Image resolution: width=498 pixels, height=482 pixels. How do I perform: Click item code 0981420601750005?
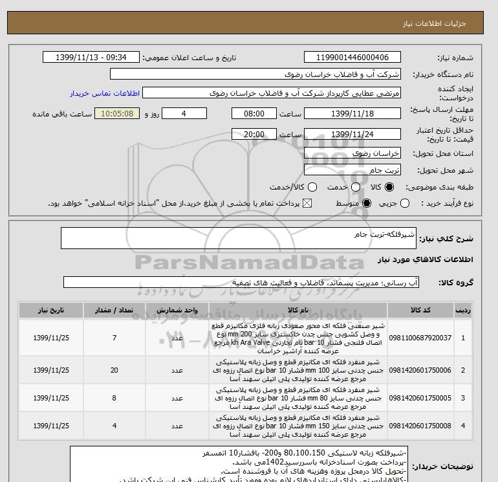pyautogui.click(x=420, y=398)
